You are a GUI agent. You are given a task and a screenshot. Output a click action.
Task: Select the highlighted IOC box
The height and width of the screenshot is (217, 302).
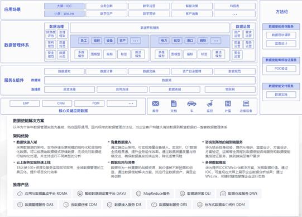pos(64,6)
